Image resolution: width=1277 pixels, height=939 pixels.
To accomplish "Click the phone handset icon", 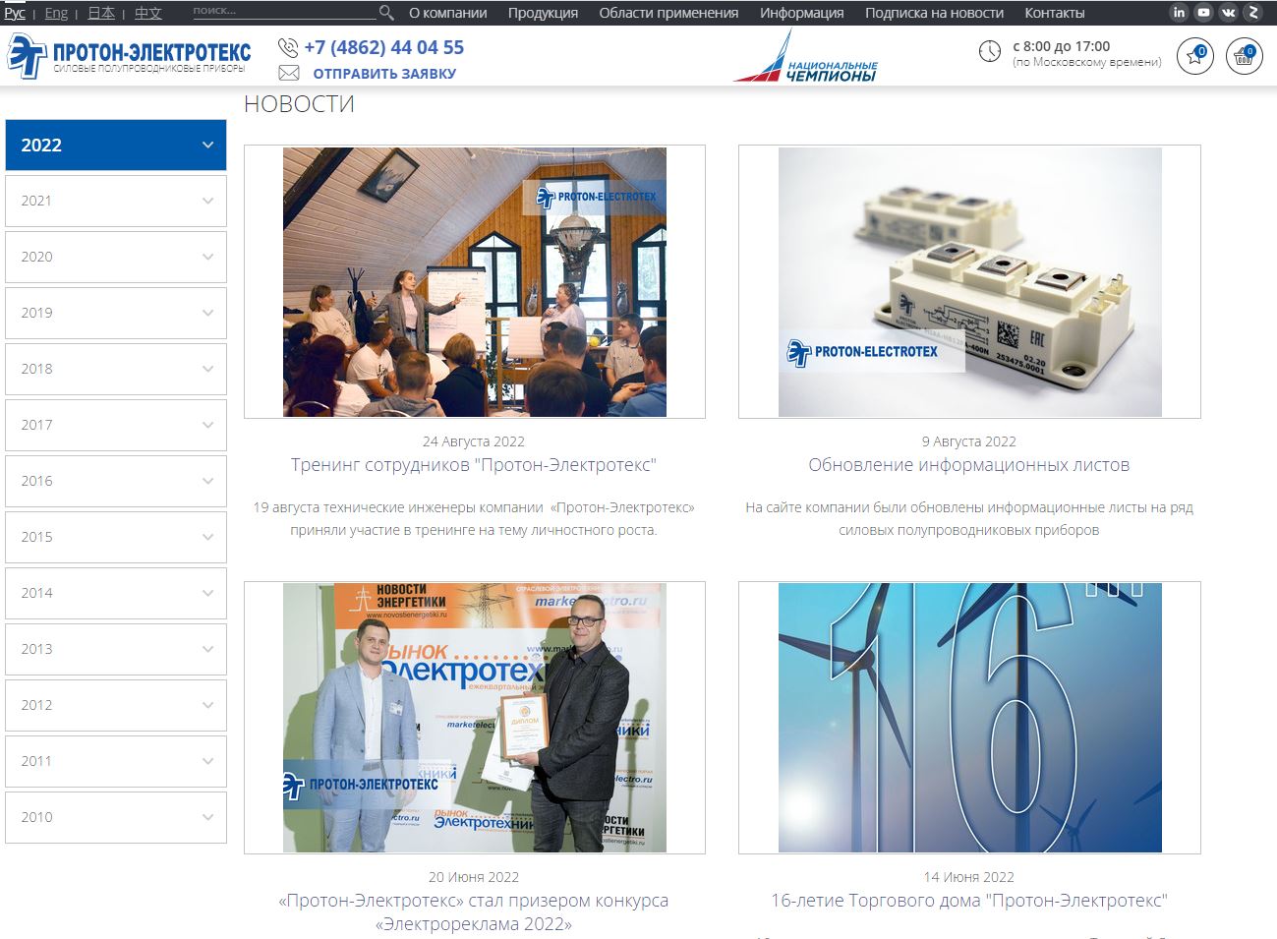I will point(288,47).
